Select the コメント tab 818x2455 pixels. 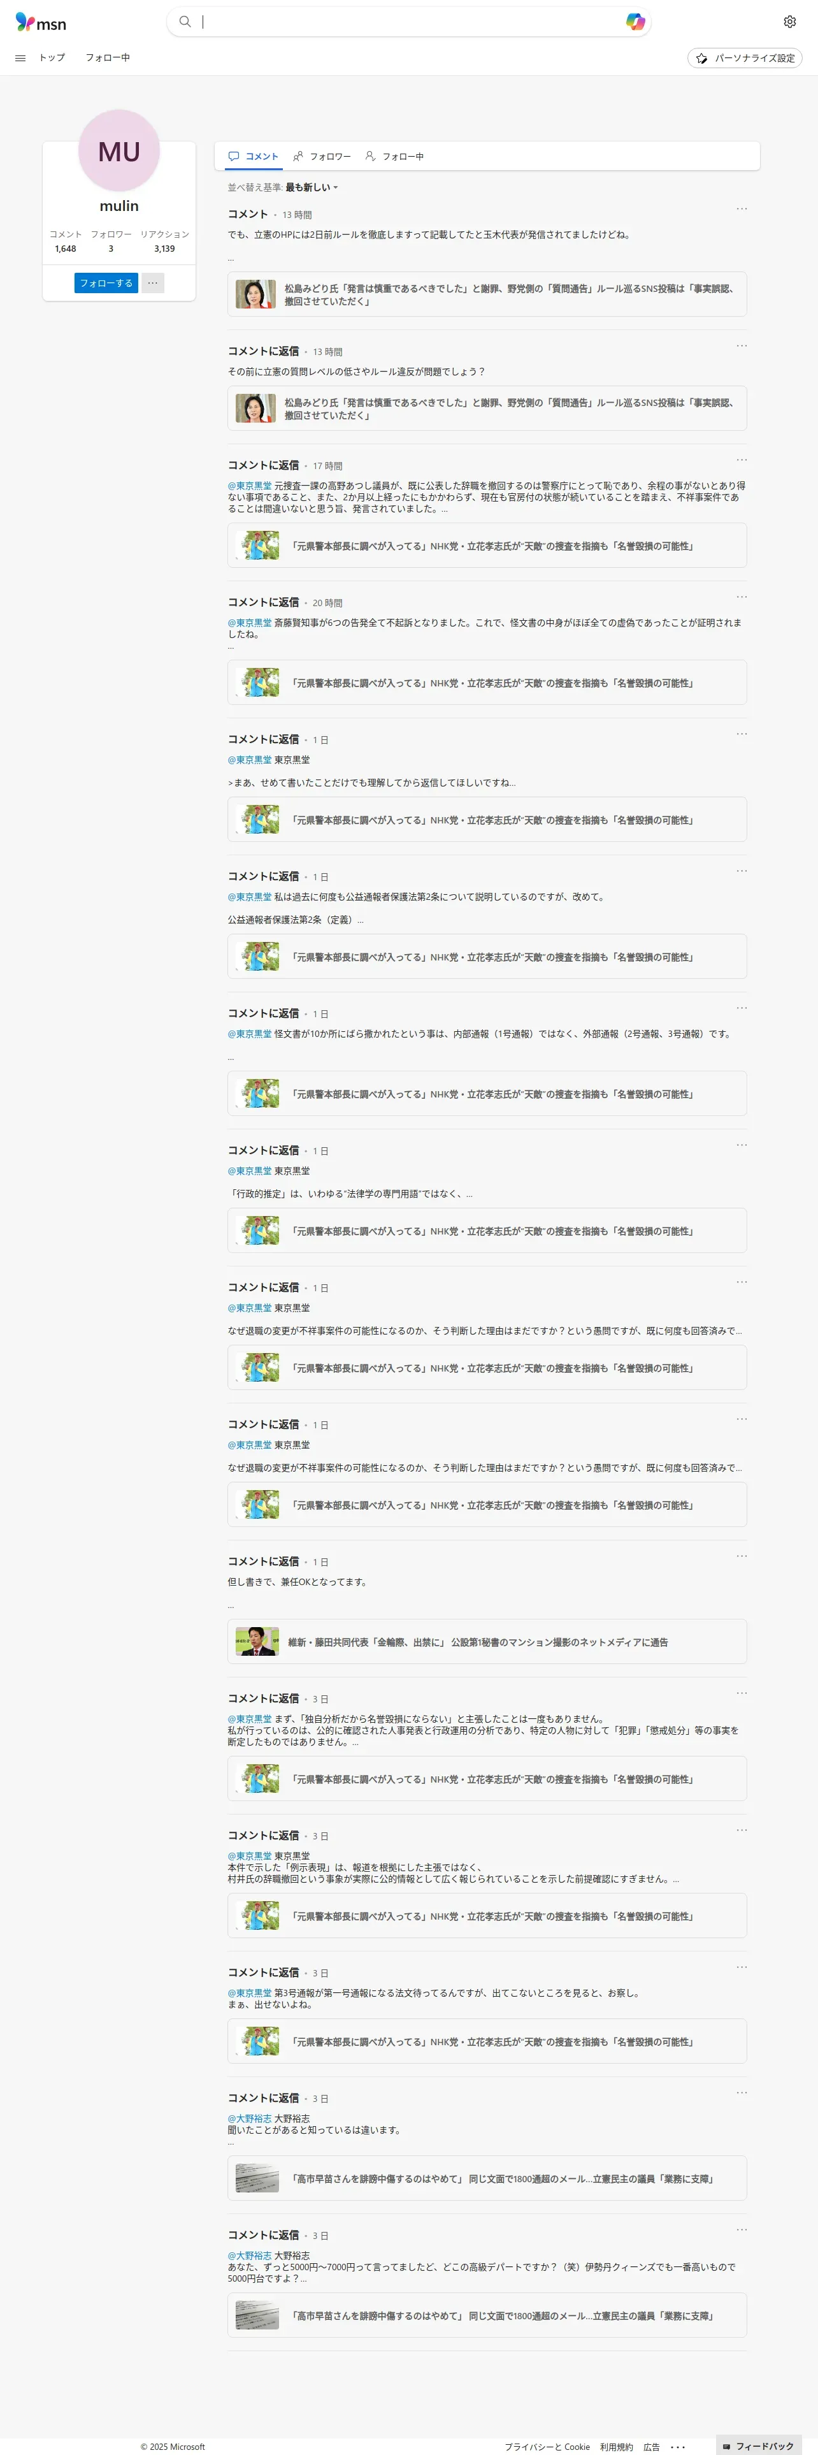254,156
